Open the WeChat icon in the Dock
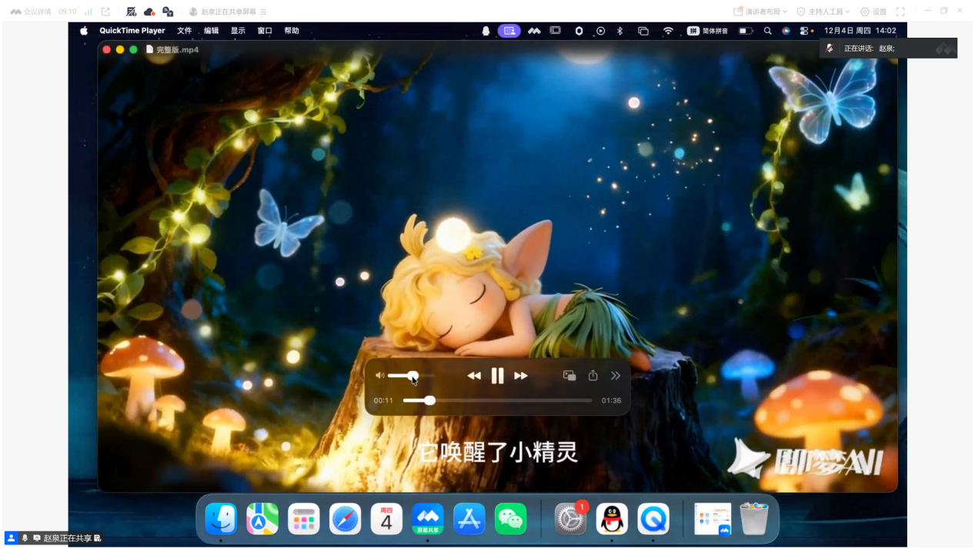Screen dimensions: 975x549 tap(510, 519)
